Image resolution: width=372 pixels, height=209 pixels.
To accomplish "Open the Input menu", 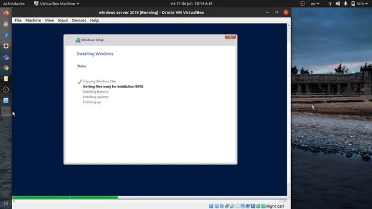I will tap(63, 20).
